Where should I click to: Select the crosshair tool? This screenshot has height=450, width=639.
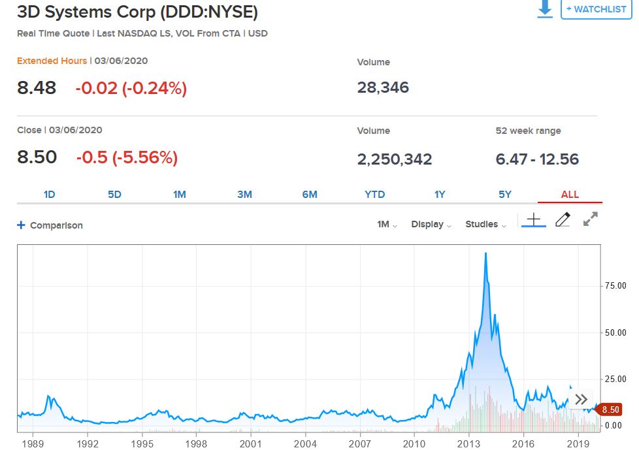533,220
